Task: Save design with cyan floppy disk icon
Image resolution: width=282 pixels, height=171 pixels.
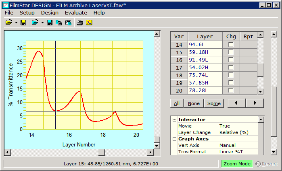Action: pos(50,23)
